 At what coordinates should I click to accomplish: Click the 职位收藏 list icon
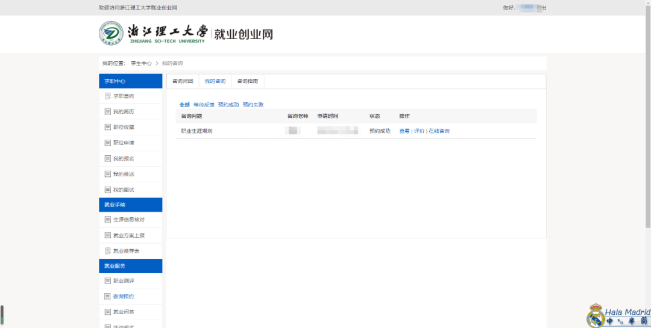click(108, 128)
